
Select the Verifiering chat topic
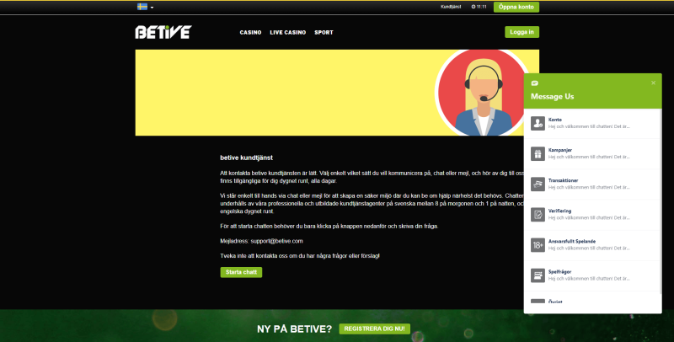point(592,215)
